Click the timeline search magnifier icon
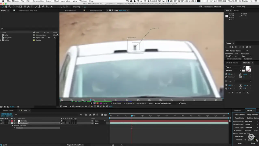The width and height of the screenshot is (259, 146). [x=16, y=114]
